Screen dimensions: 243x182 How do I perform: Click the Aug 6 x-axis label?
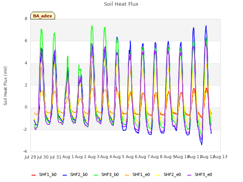[x=131, y=157]
